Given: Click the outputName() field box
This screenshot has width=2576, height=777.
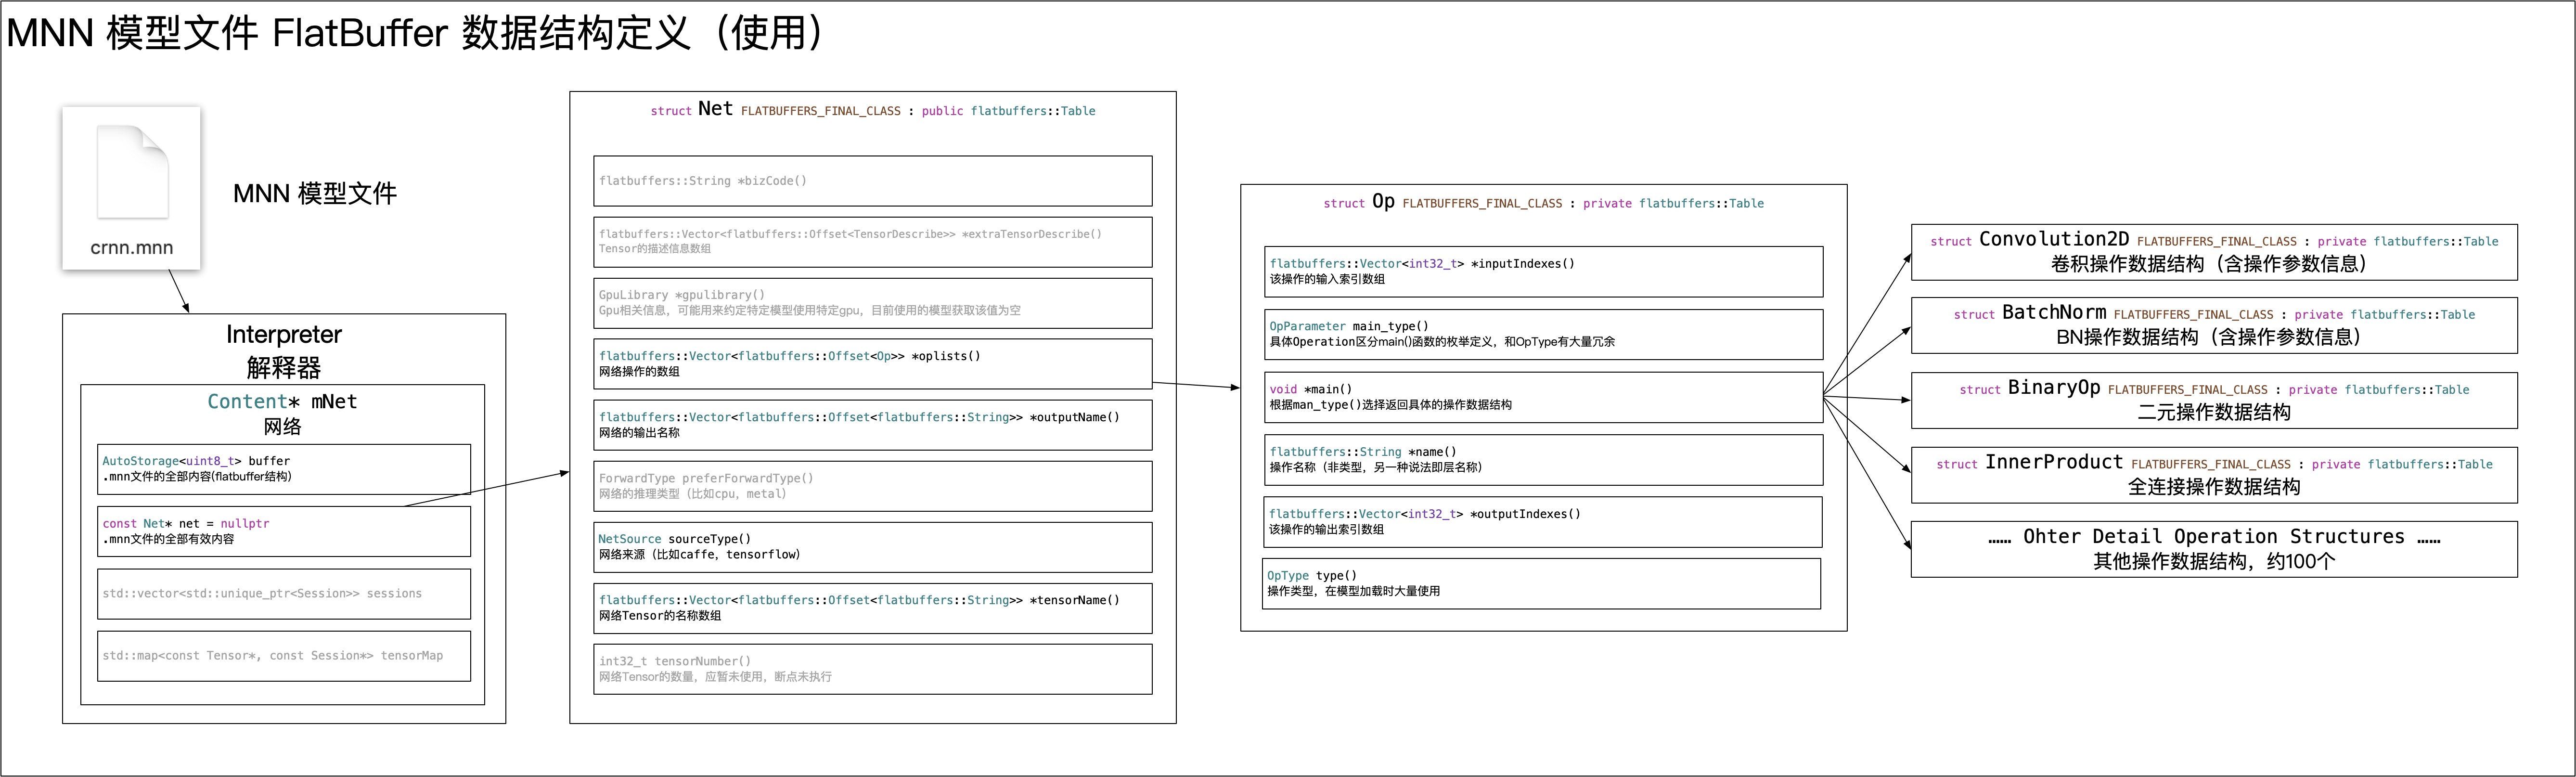Looking at the screenshot, I should pyautogui.click(x=872, y=425).
